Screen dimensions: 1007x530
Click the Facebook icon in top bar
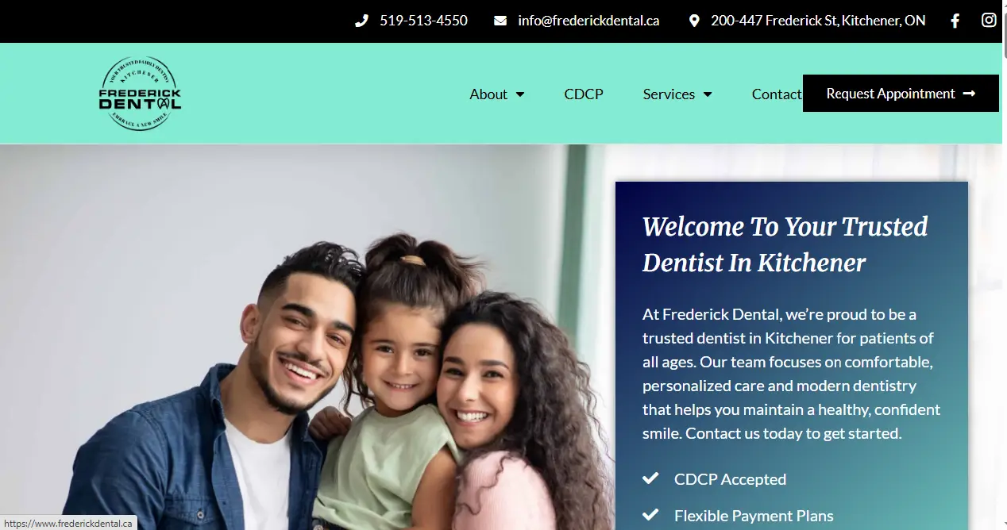pyautogui.click(x=955, y=21)
